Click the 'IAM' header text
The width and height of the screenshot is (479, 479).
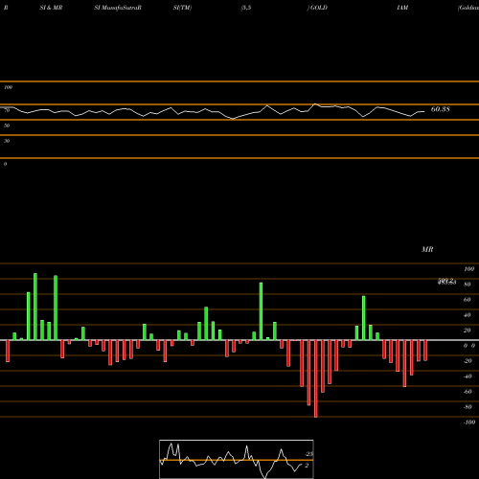pos(402,8)
